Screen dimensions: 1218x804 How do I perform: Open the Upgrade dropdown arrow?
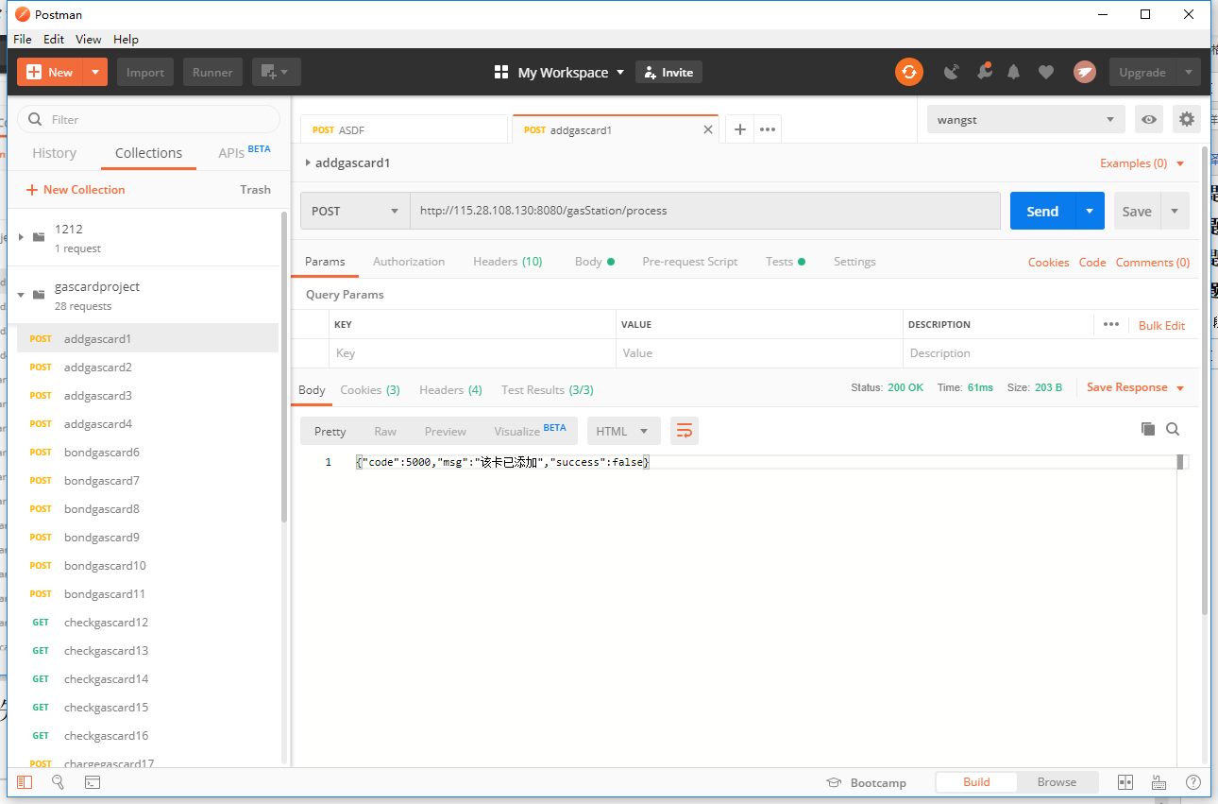coord(1189,72)
